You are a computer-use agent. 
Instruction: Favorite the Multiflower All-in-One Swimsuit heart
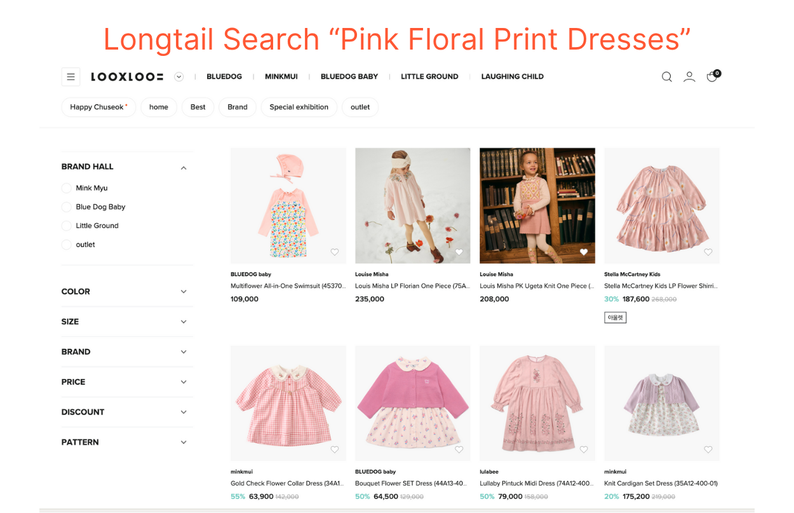click(x=335, y=252)
